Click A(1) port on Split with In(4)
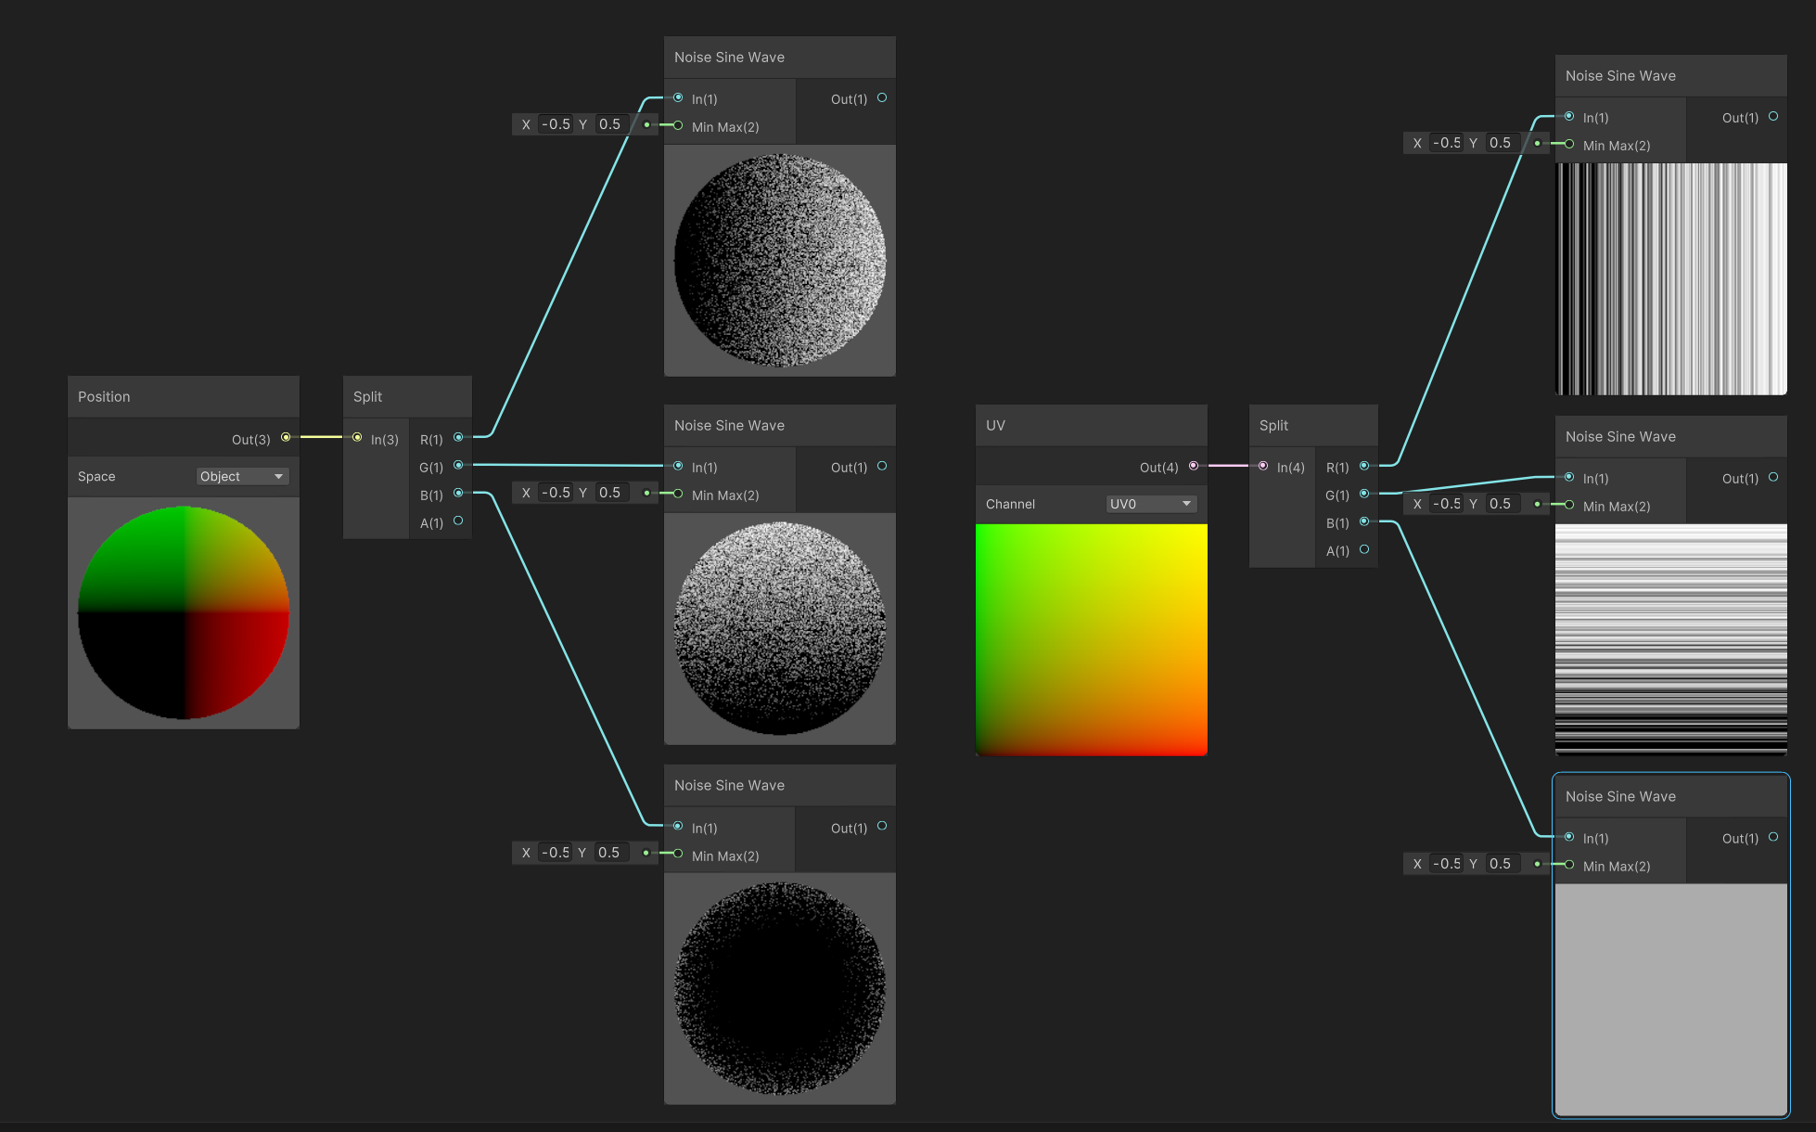This screenshot has width=1816, height=1132. (1364, 549)
